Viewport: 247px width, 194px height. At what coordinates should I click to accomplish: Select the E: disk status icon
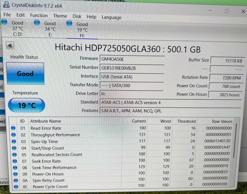tap(37, 22)
